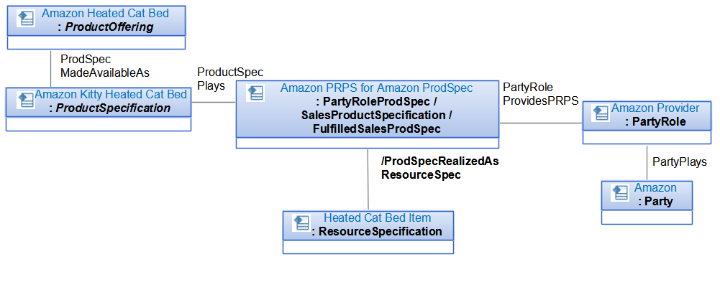Select the Party classifier label
Image resolution: width=720 pixels, height=295 pixels.
click(x=655, y=202)
